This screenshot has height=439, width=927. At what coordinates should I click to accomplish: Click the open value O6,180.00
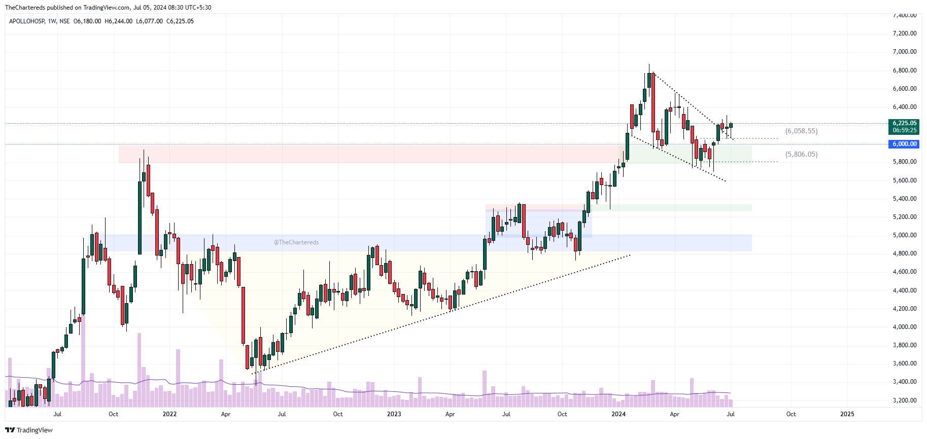[87, 21]
